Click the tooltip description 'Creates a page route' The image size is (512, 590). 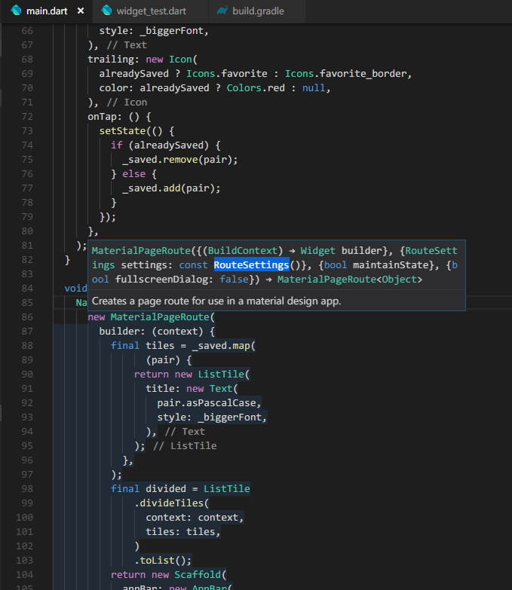(216, 301)
